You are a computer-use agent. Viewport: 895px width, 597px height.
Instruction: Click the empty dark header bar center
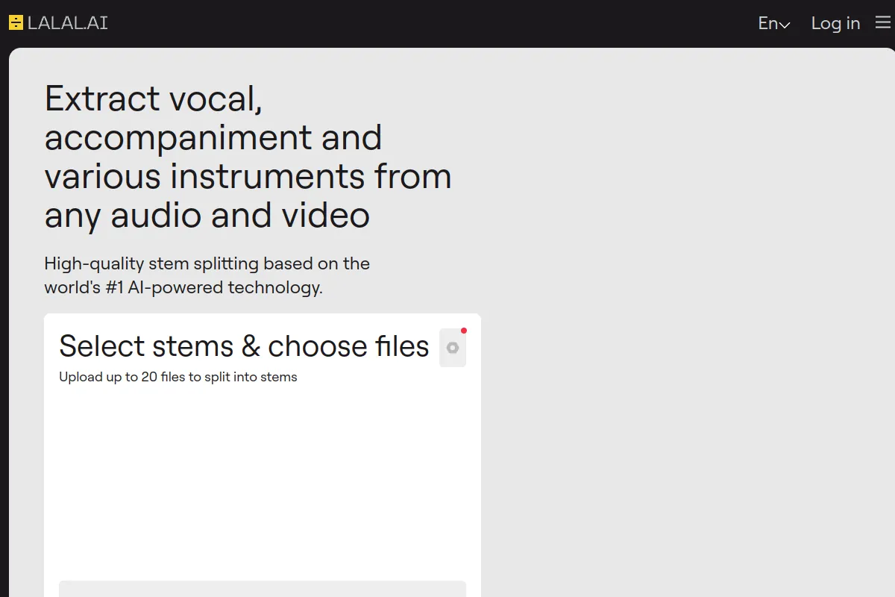[x=433, y=23]
